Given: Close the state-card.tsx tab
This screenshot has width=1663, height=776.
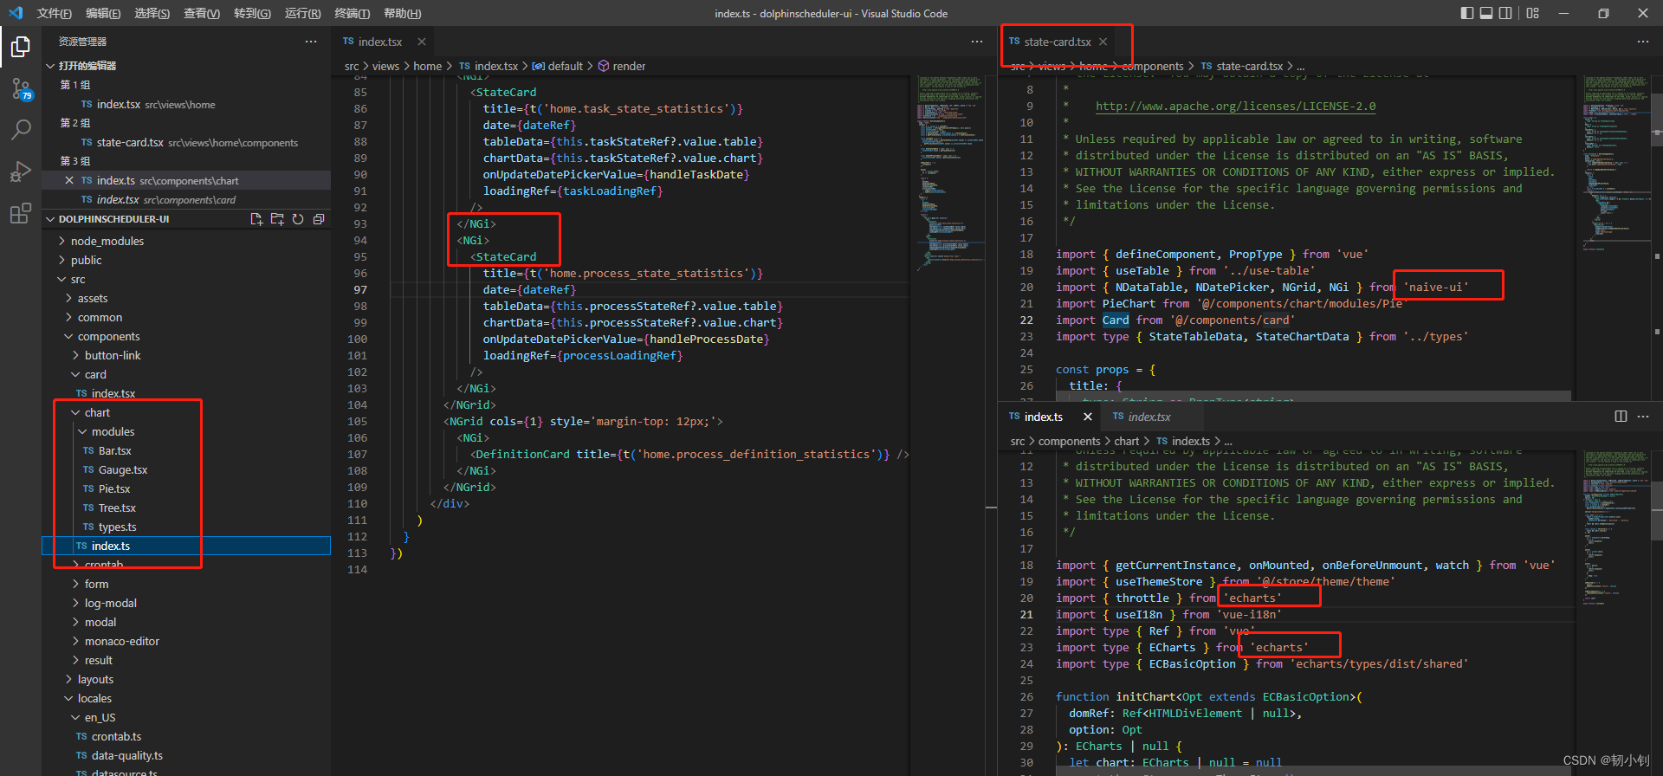Looking at the screenshot, I should pyautogui.click(x=1103, y=42).
